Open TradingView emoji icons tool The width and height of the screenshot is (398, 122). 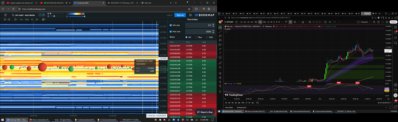[x=220, y=57]
